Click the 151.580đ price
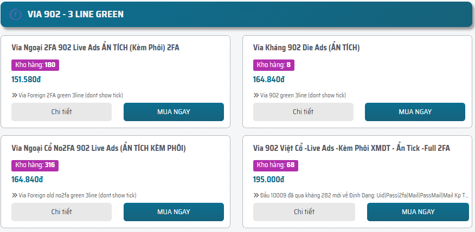Image resolution: width=475 pixels, height=232 pixels. (26, 79)
